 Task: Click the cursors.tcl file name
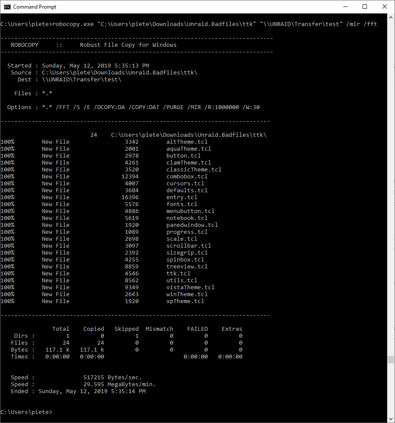tap(185, 184)
